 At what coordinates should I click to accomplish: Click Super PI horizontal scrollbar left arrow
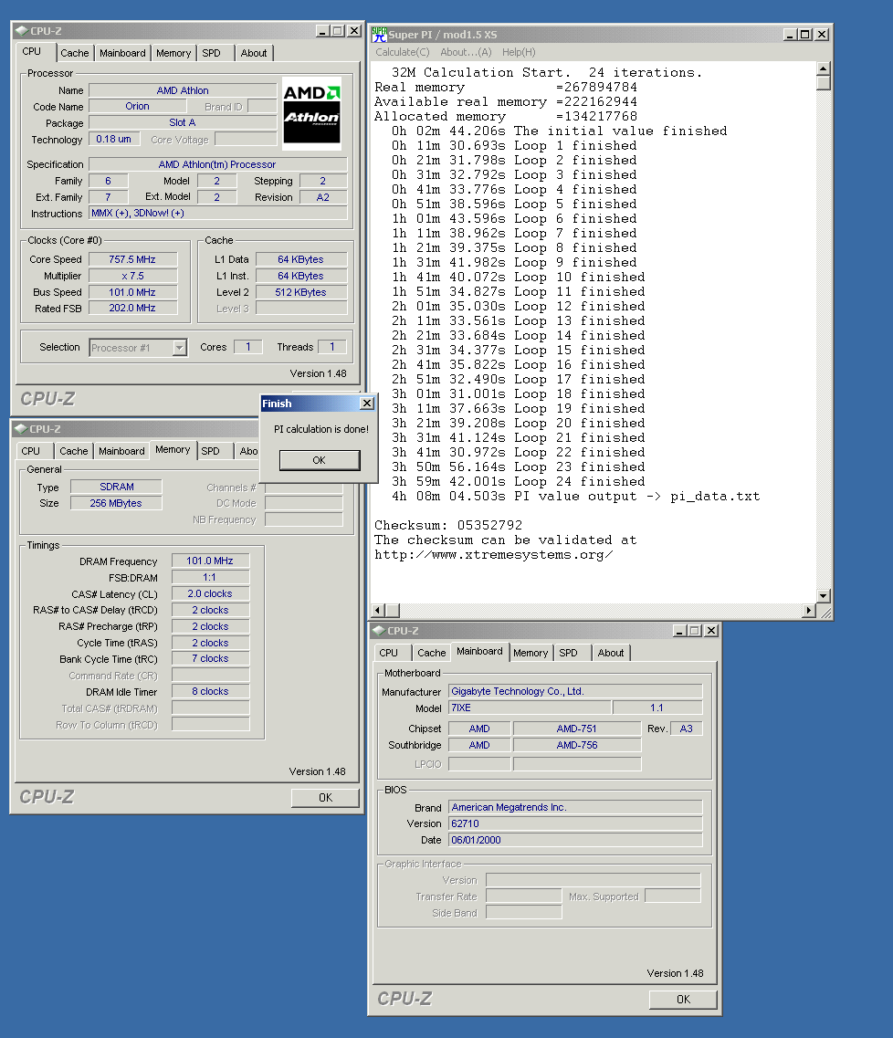click(378, 611)
